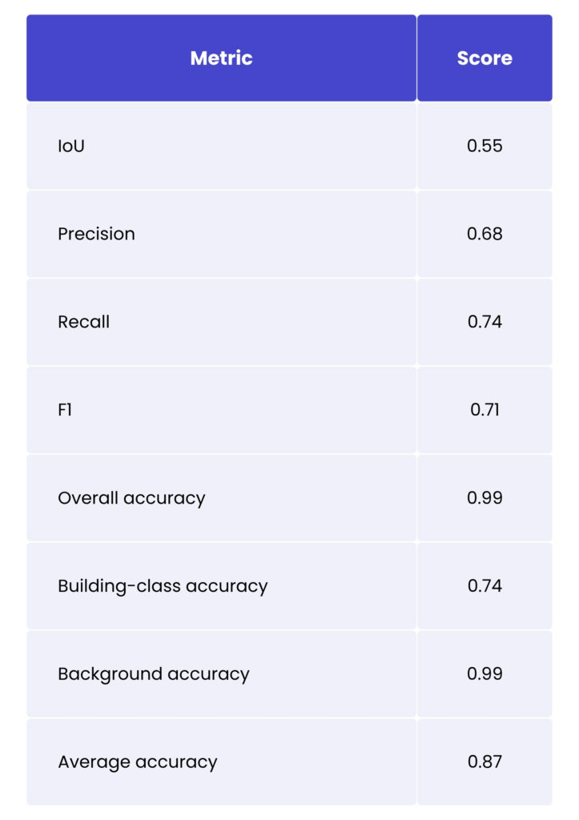
Task: Click the divider between Metric and Score headers
Action: [x=416, y=58]
